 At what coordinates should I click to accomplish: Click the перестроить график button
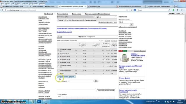tap(66, 77)
